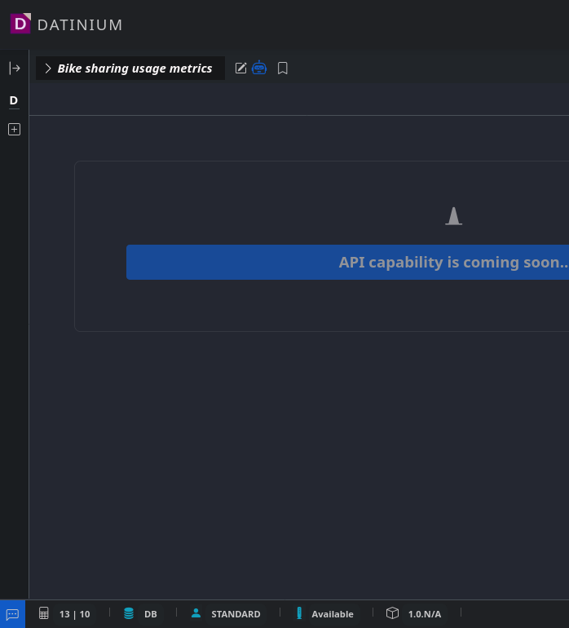This screenshot has width=569, height=628.
Task: Open chat via blue status bar icon
Action: pos(12,614)
